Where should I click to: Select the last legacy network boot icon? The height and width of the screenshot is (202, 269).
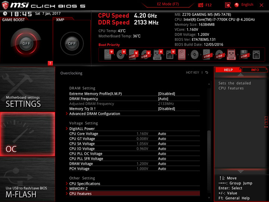pos(256,55)
